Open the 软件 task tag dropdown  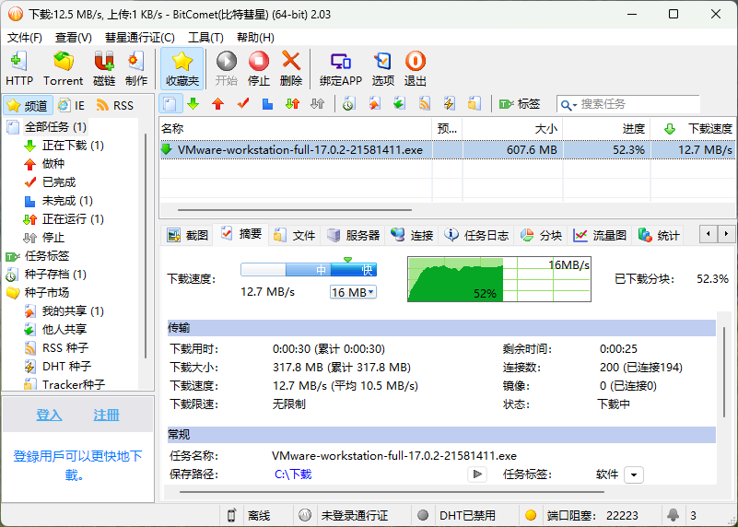tap(634, 474)
